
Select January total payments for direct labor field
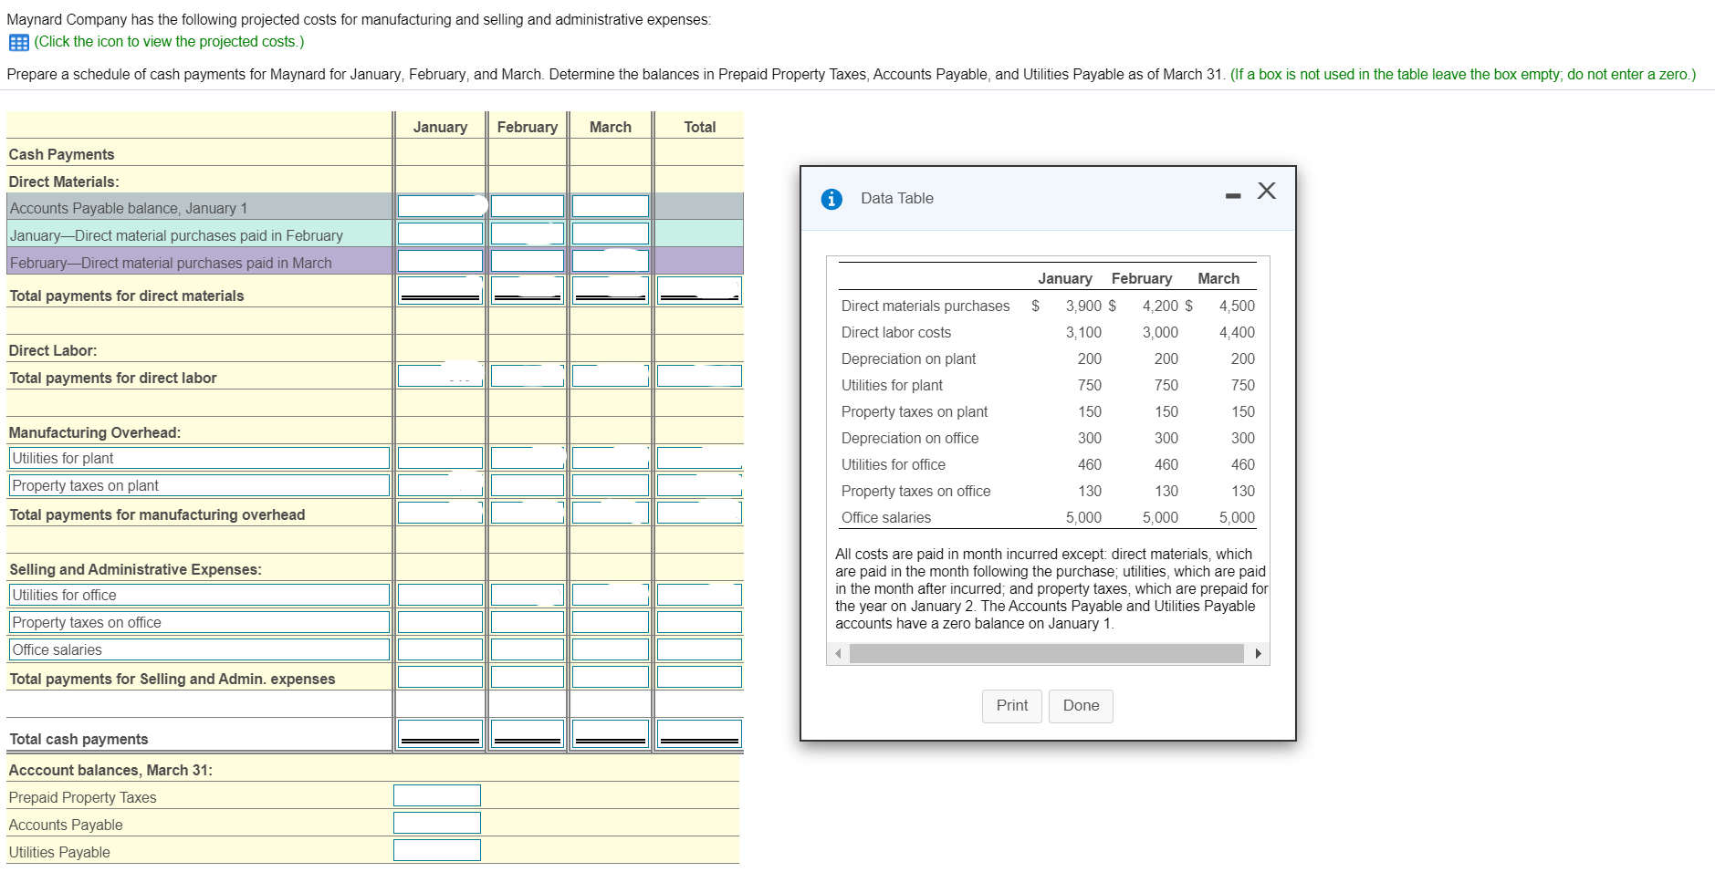[440, 376]
